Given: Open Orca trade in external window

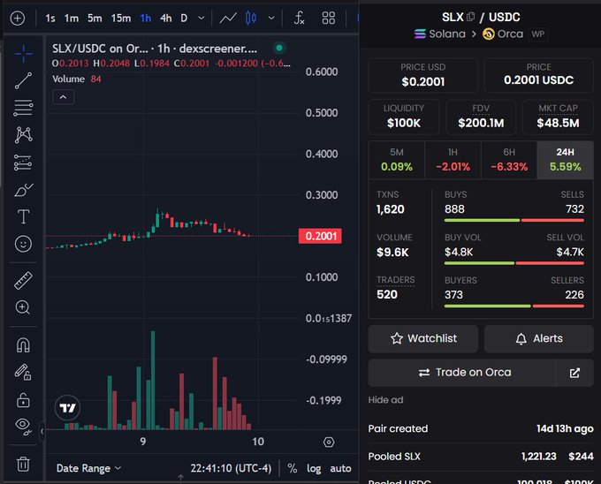Looking at the screenshot, I should point(574,373).
